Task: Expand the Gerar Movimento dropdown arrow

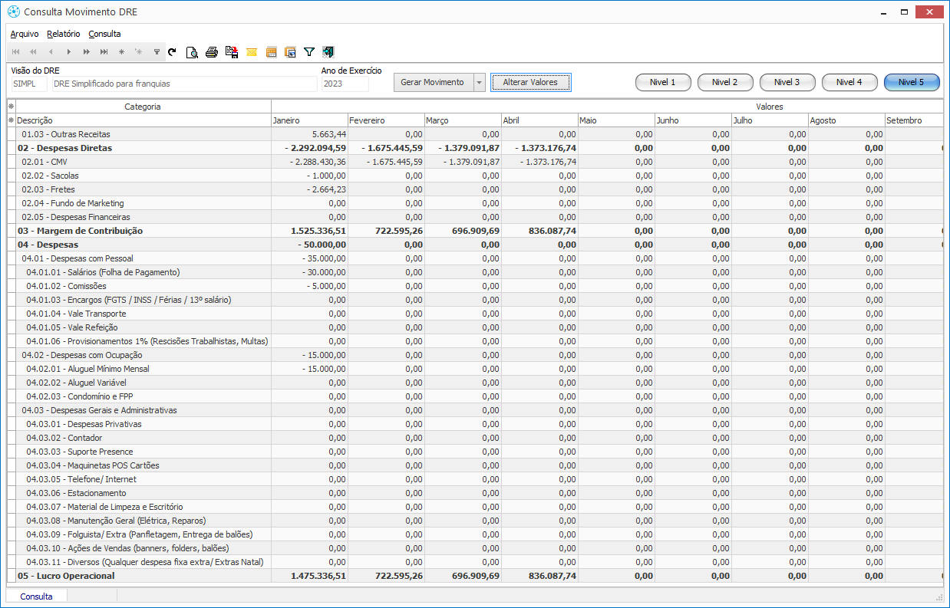Action: (480, 82)
